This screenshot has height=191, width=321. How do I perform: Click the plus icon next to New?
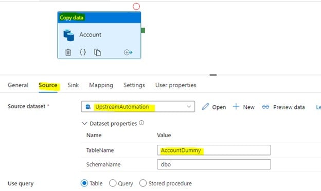236,107
